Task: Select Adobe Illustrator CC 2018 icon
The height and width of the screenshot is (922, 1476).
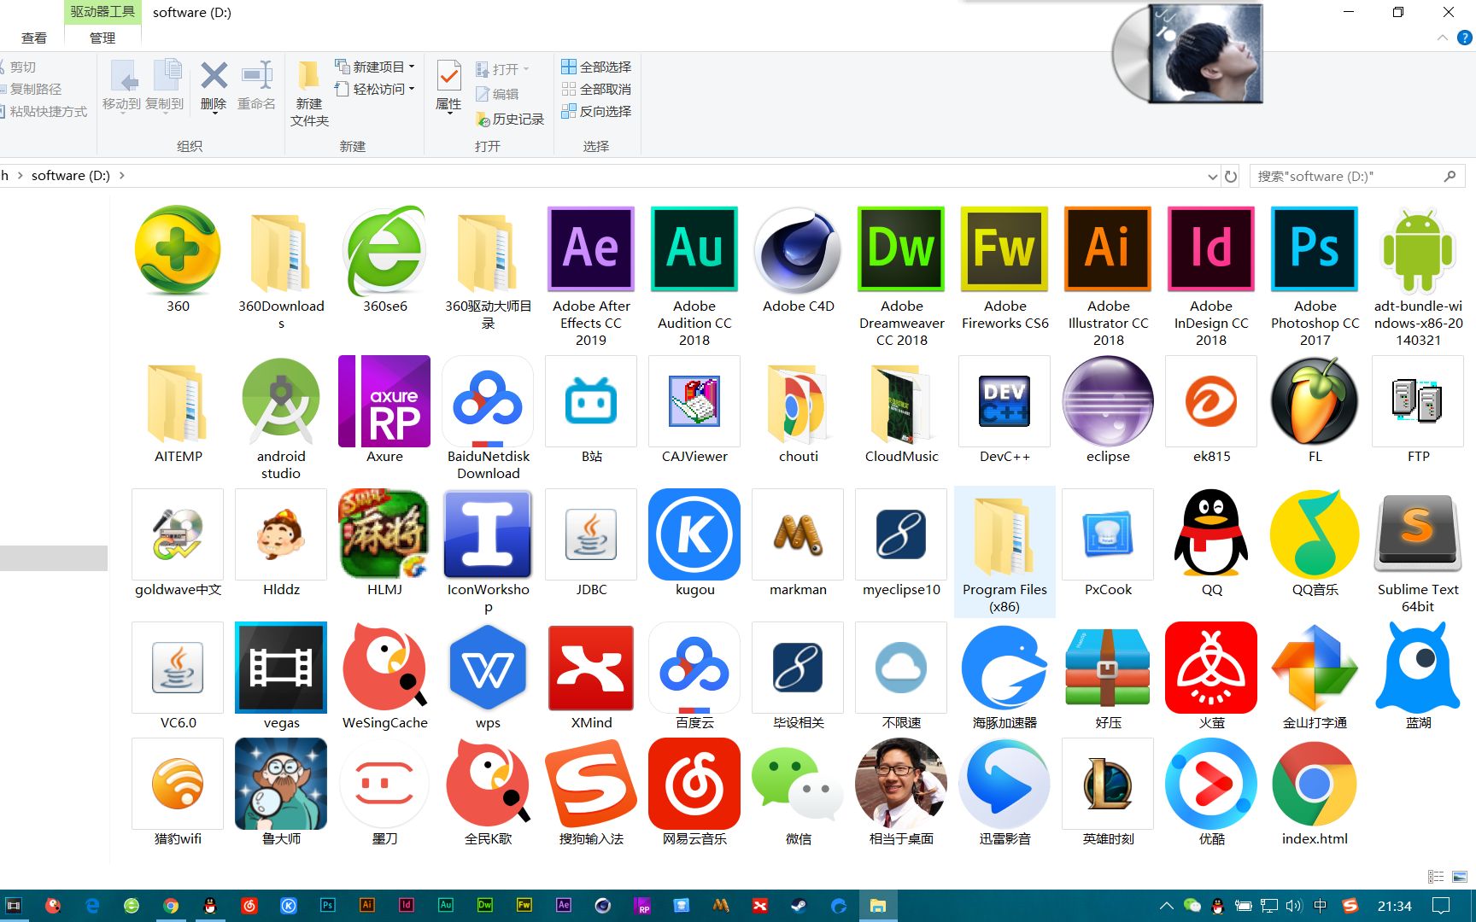Action: pyautogui.click(x=1108, y=249)
